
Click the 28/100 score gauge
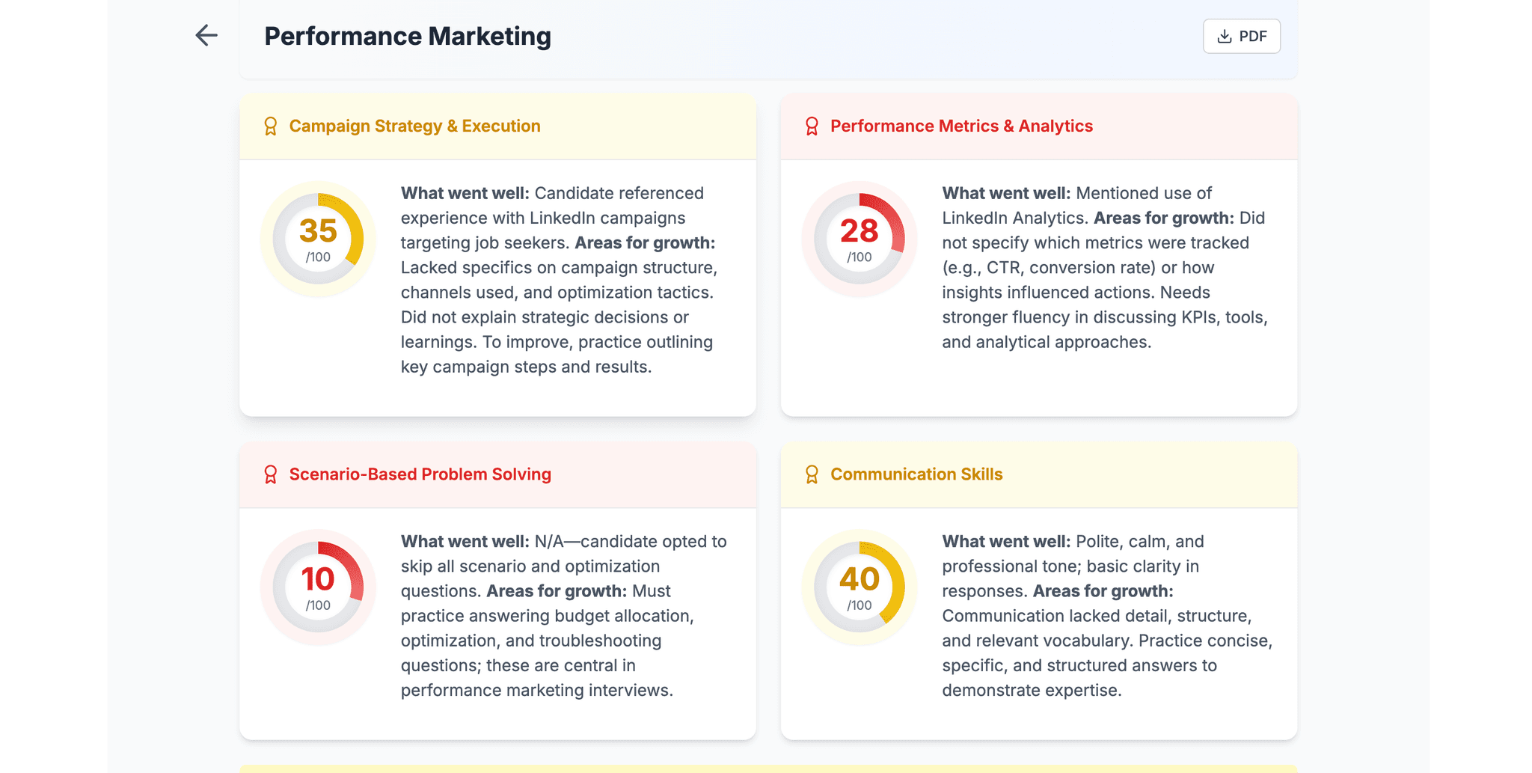pyautogui.click(x=859, y=239)
